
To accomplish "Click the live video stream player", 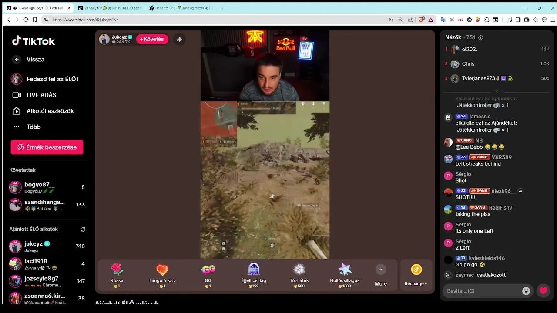I will [265, 144].
